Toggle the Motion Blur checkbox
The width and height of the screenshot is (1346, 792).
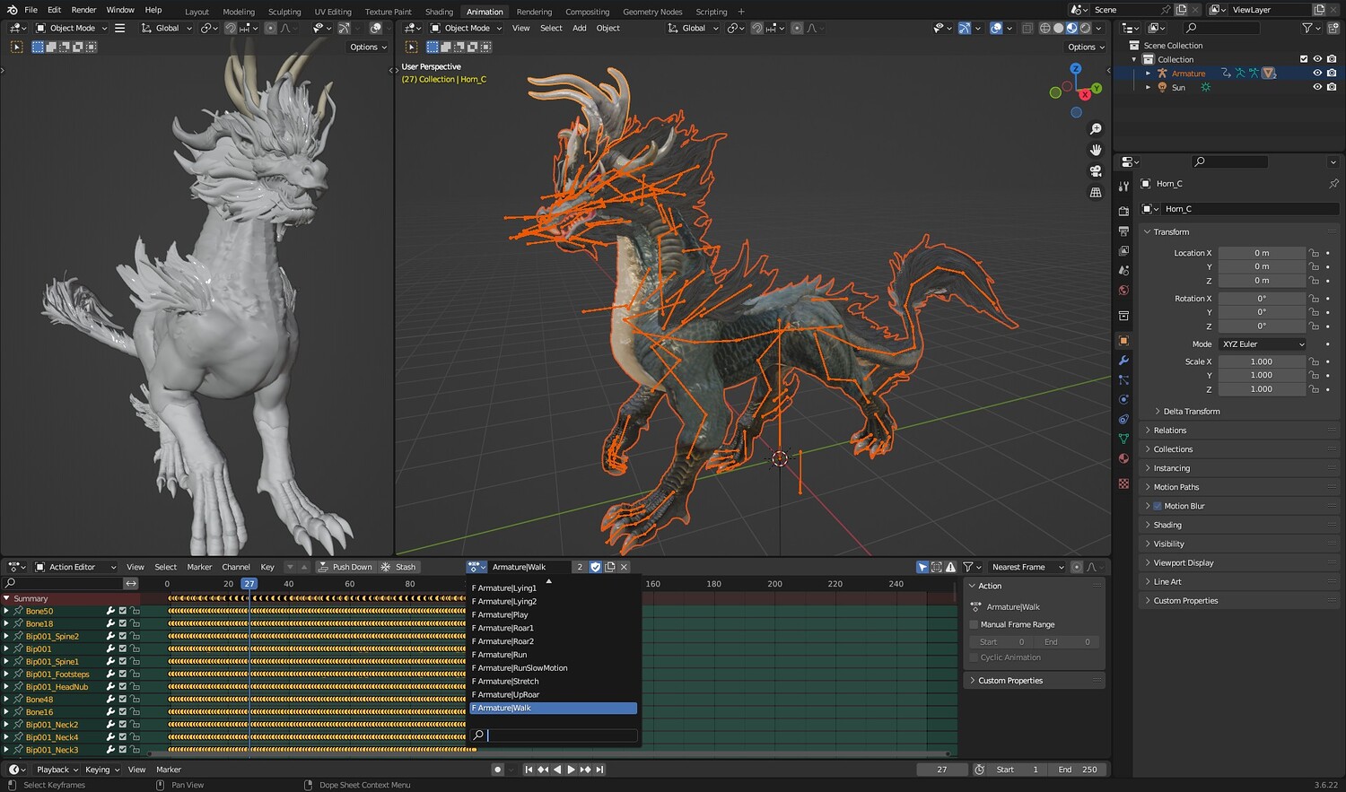pyautogui.click(x=1158, y=506)
